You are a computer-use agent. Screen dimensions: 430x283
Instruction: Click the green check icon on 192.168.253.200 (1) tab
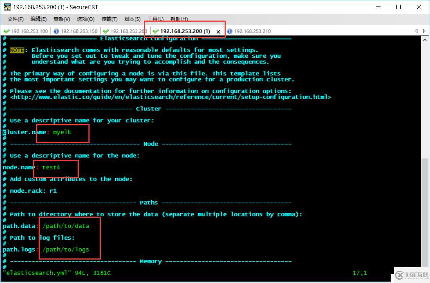pyautogui.click(x=156, y=31)
